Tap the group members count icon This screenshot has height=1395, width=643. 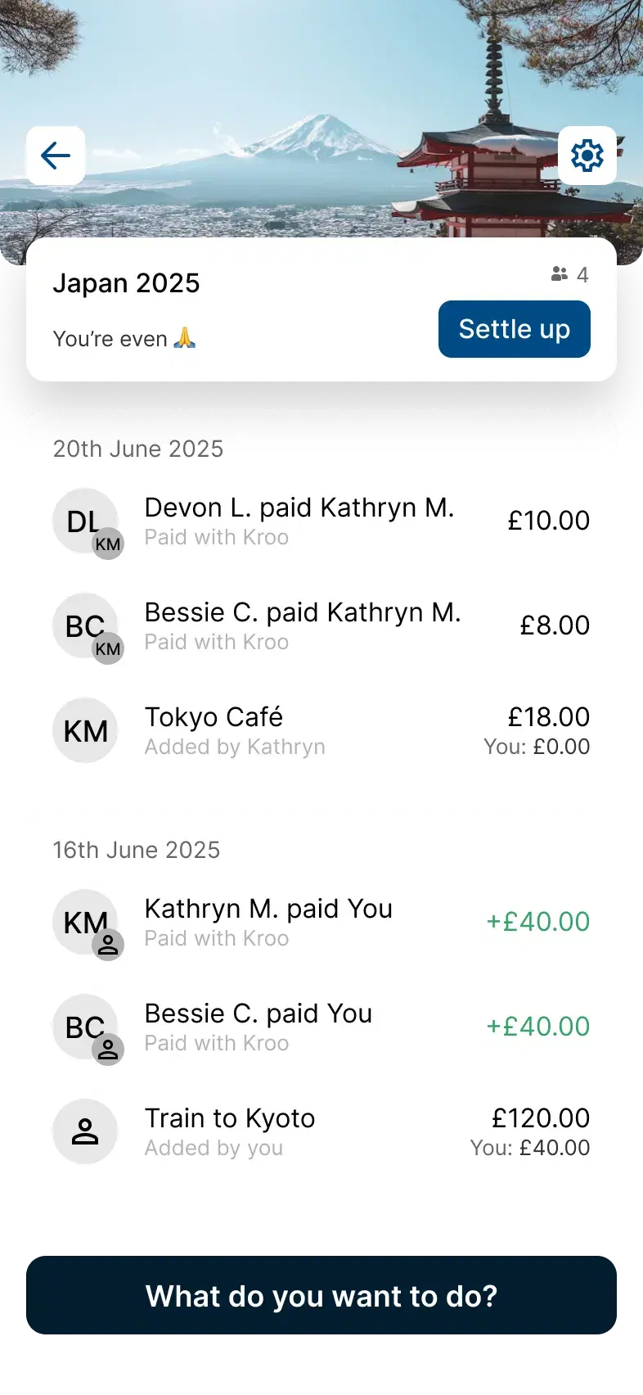click(569, 274)
